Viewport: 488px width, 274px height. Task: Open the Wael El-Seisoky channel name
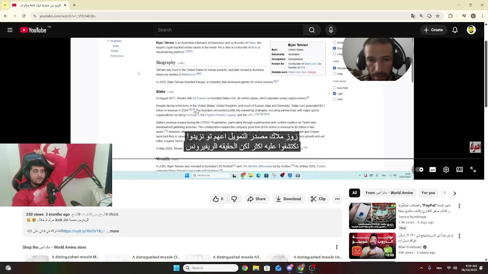click(x=410, y=247)
